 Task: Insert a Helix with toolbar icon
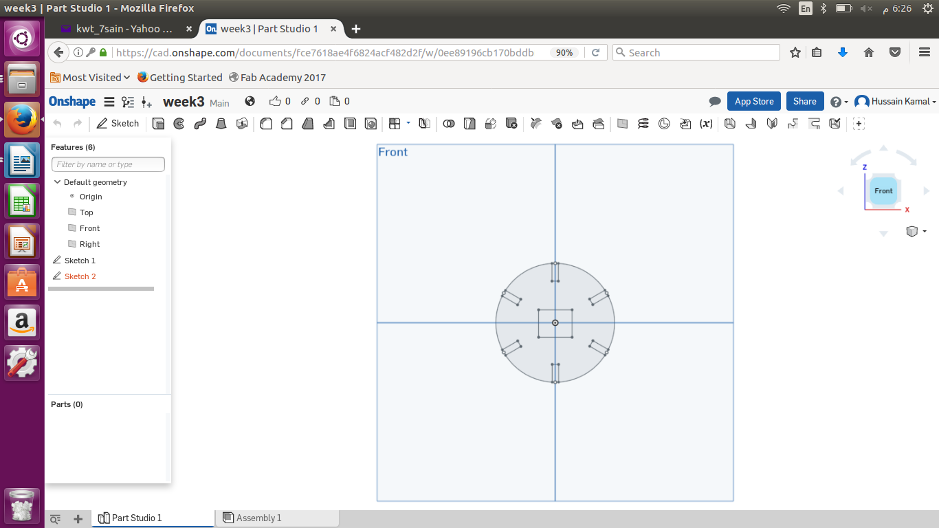click(643, 124)
